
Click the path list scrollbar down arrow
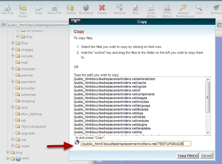pos(208,133)
